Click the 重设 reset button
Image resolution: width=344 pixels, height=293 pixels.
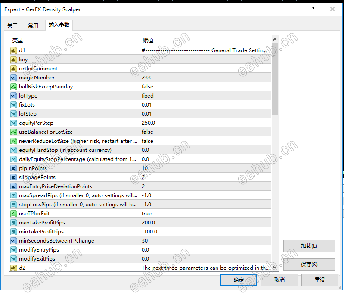[x=319, y=280]
